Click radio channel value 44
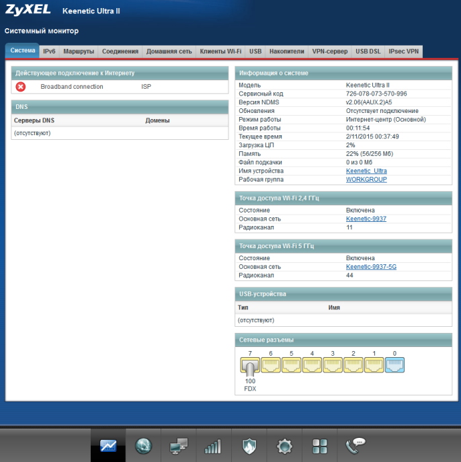The height and width of the screenshot is (462, 461). click(x=349, y=276)
